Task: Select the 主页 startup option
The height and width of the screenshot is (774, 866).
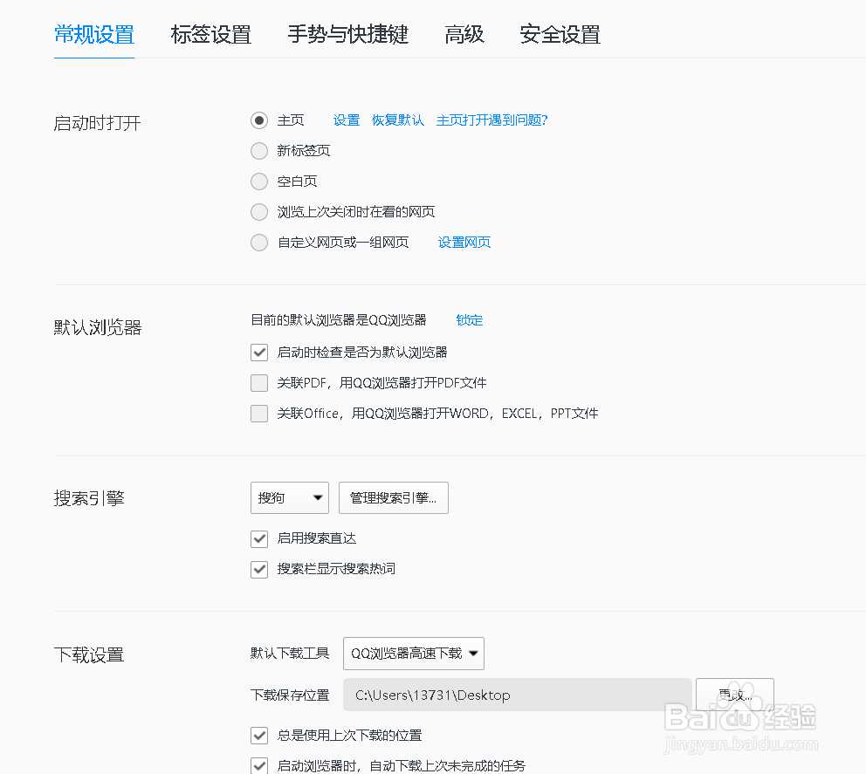Action: tap(259, 120)
